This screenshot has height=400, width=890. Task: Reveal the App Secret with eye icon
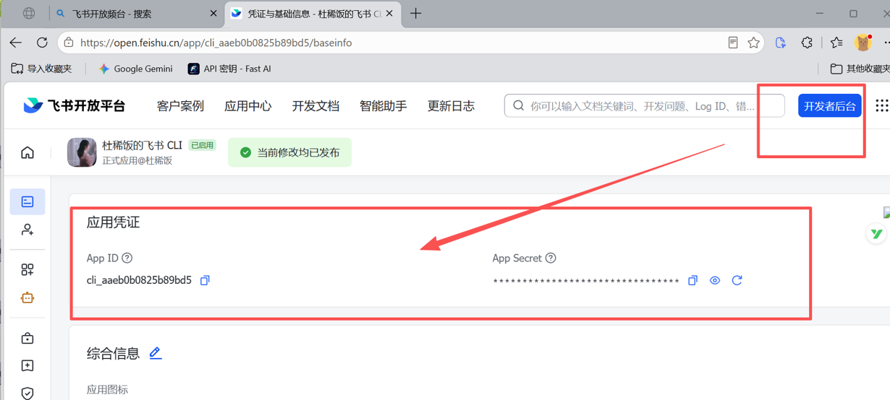click(715, 280)
